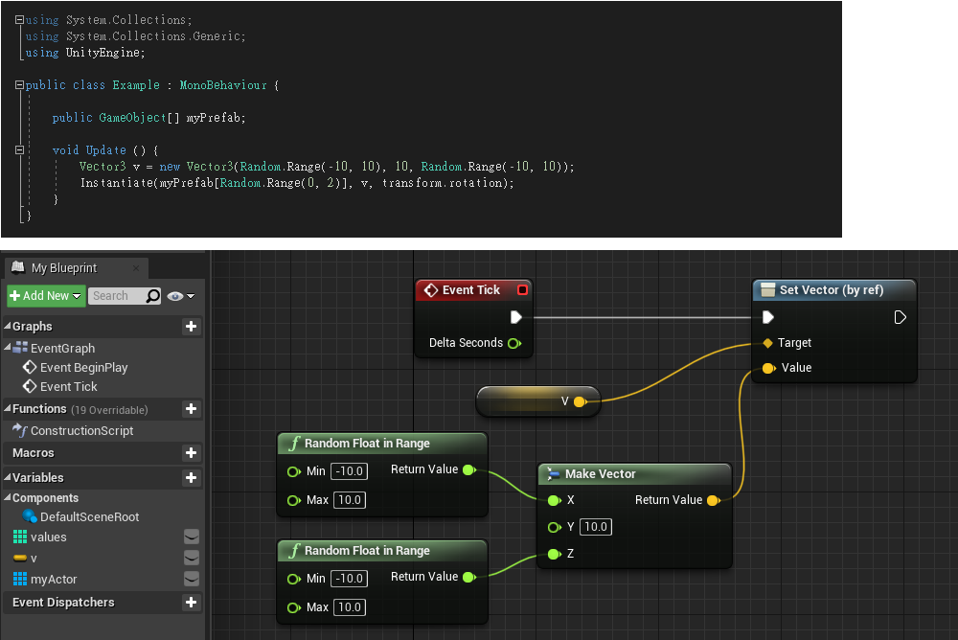Click the Y value field in Make Vector
958x640 pixels.
596,527
